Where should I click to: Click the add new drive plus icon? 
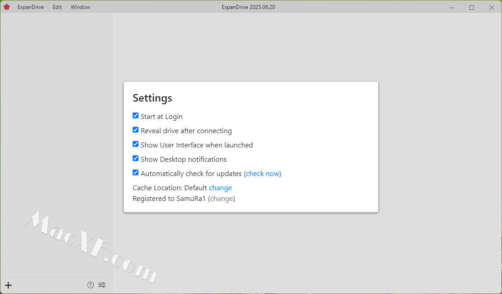pyautogui.click(x=8, y=285)
